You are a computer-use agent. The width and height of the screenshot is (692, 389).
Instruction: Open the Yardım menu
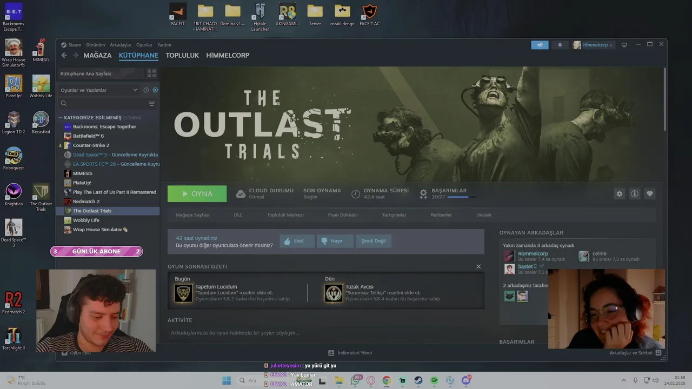click(164, 45)
